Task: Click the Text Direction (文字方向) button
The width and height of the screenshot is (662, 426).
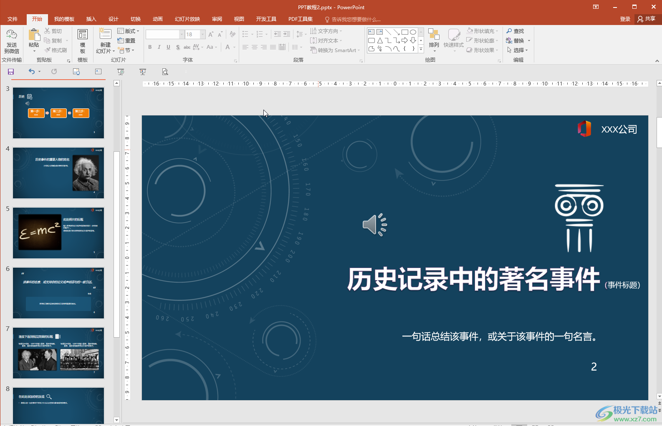Action: click(x=326, y=31)
